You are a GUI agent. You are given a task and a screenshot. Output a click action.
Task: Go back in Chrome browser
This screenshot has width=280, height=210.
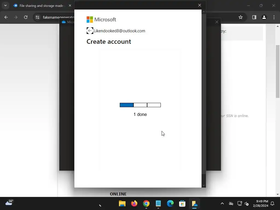coord(6,17)
